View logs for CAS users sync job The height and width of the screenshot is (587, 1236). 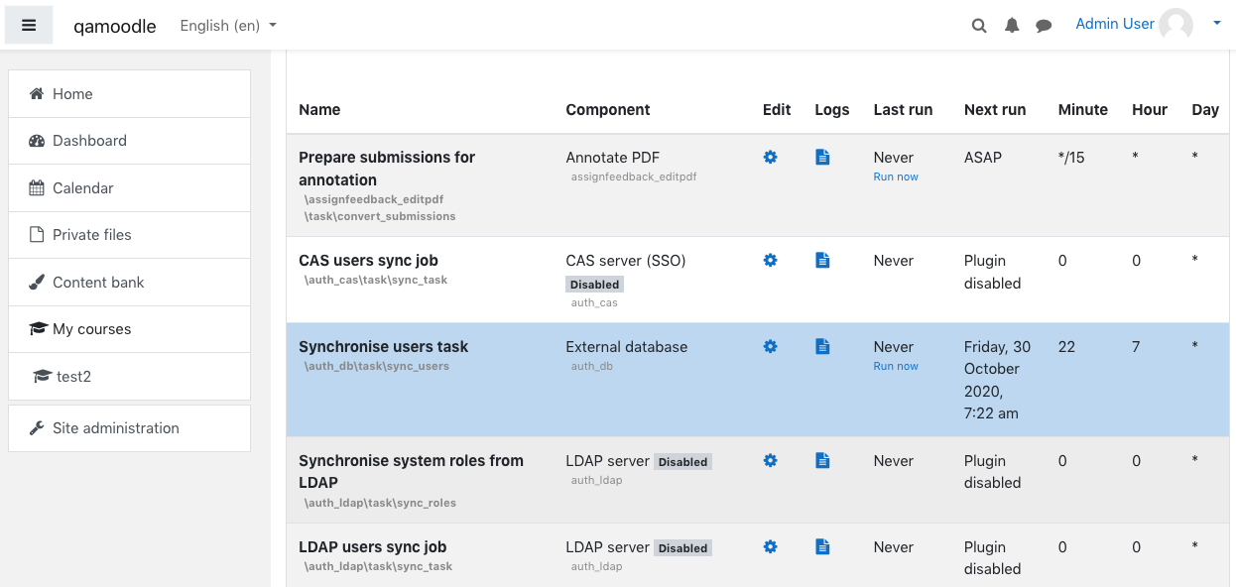click(822, 260)
